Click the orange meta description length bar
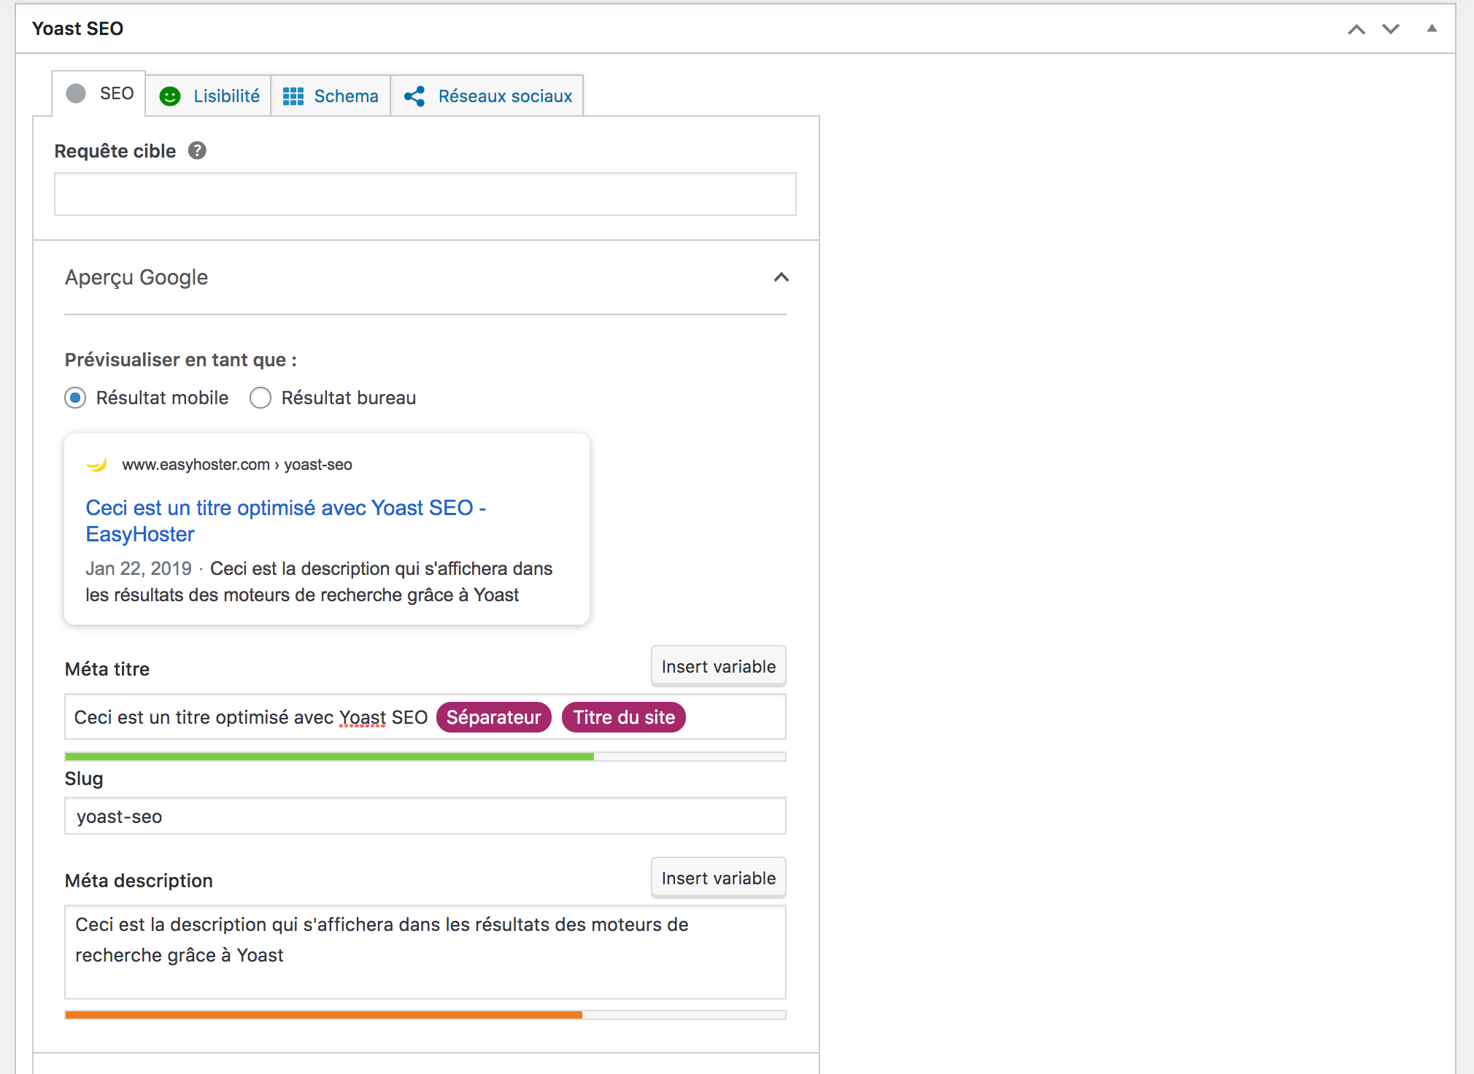Viewport: 1474px width, 1074px height. (324, 1013)
